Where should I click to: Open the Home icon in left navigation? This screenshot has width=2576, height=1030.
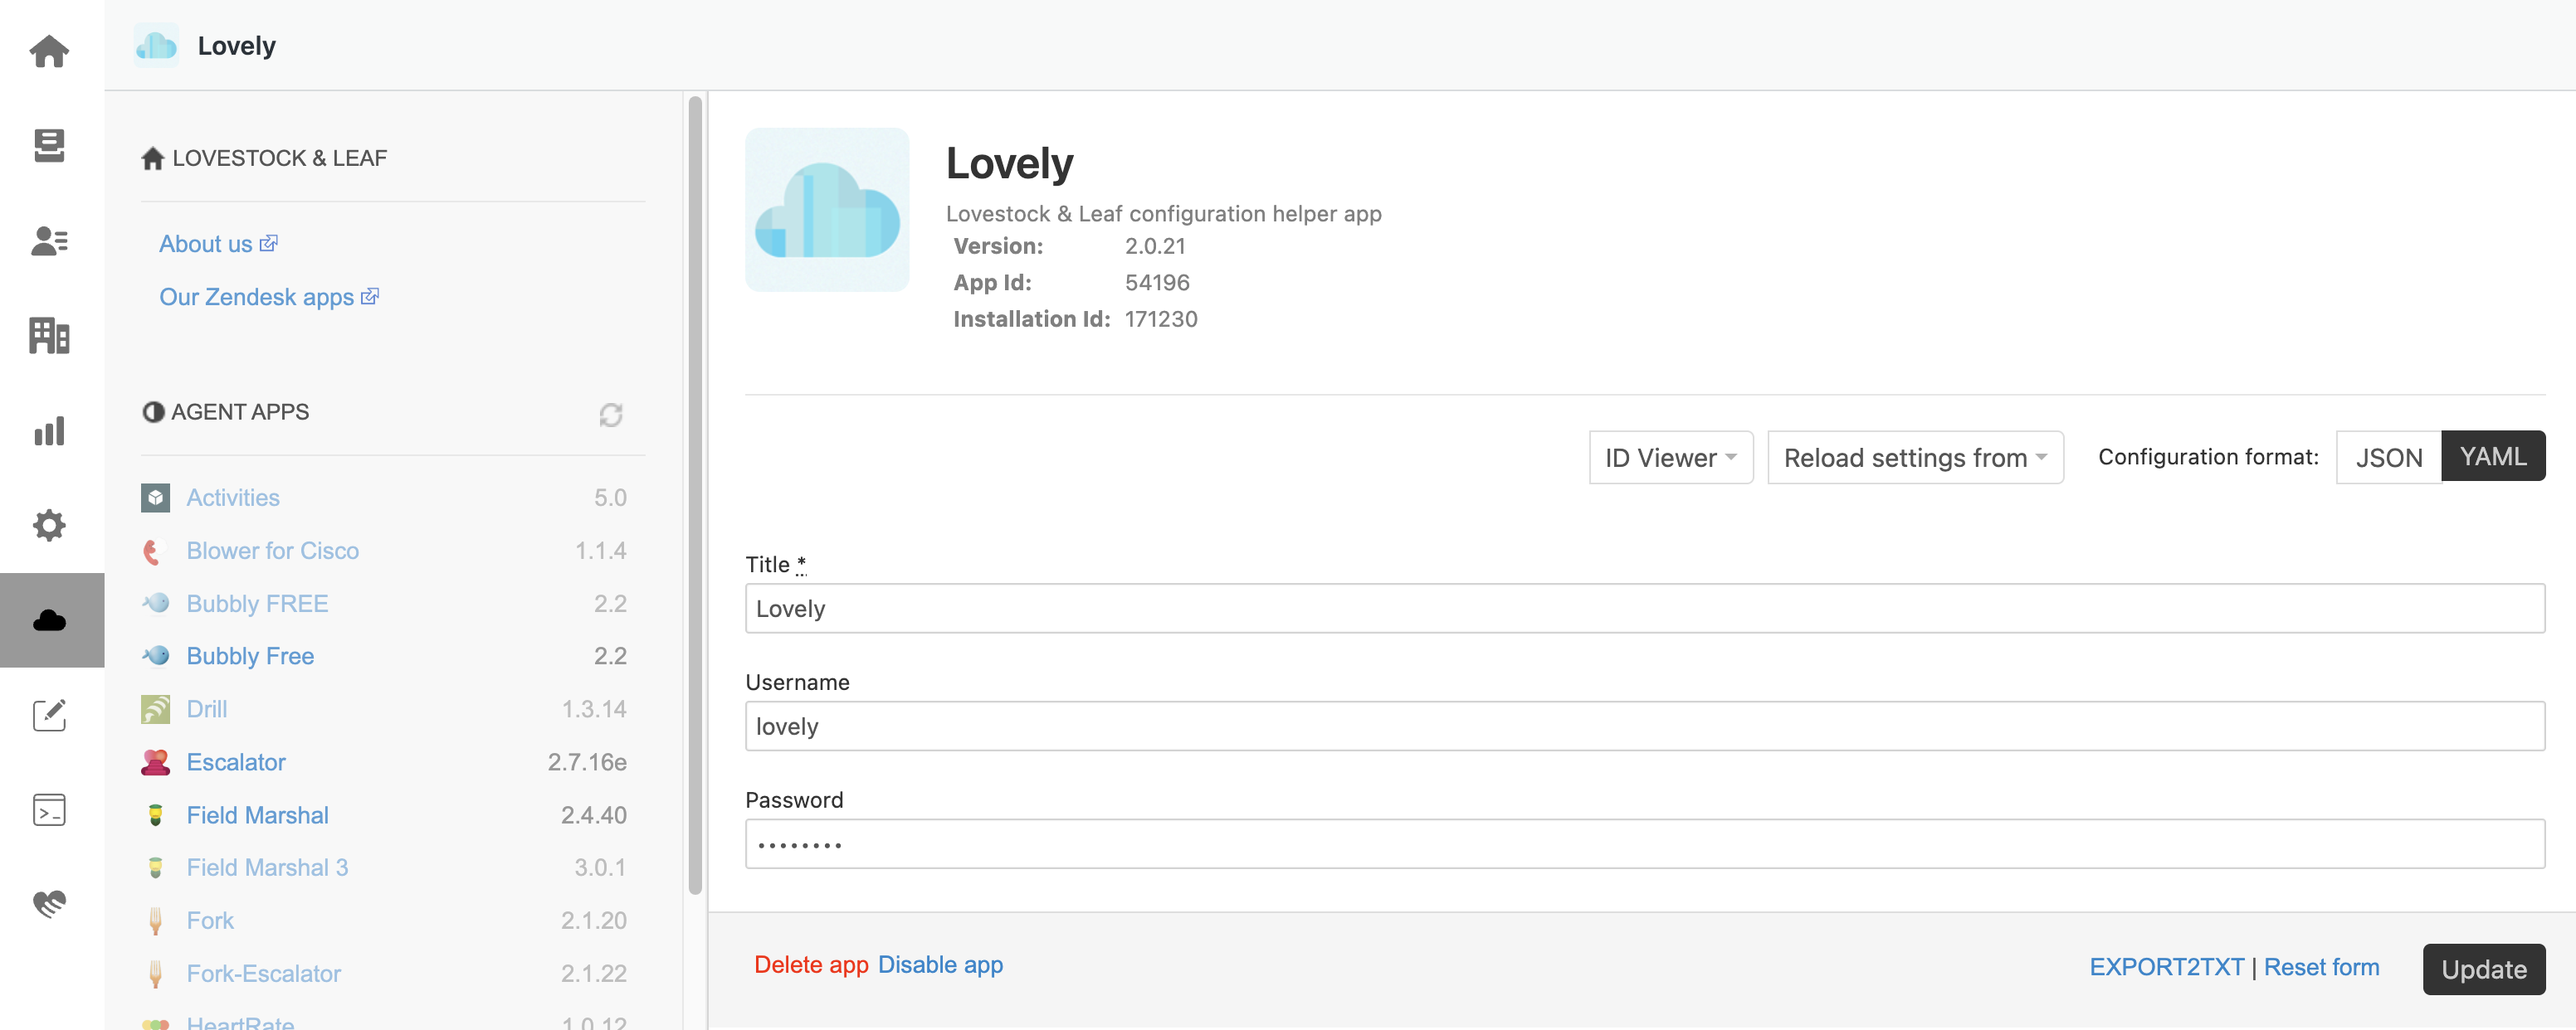[x=49, y=50]
